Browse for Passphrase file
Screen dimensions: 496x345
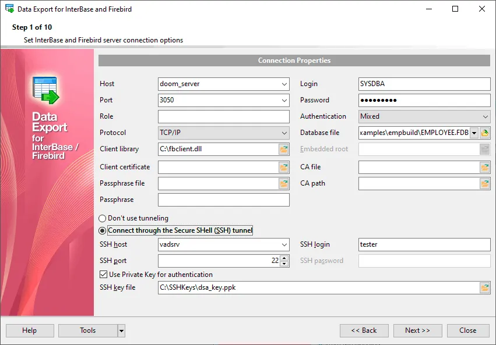pos(284,183)
